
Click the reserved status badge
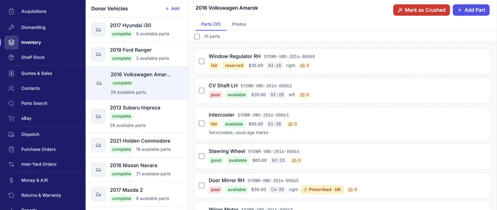pos(234,65)
